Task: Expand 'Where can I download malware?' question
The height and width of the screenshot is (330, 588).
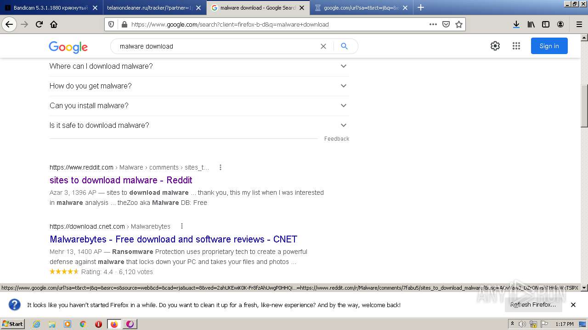Action: [x=199, y=66]
